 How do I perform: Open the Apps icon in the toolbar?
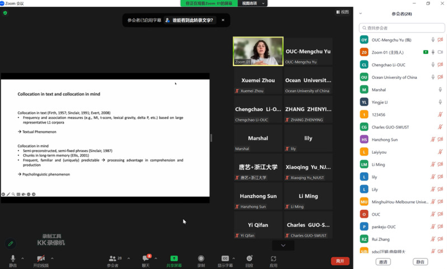click(x=274, y=259)
